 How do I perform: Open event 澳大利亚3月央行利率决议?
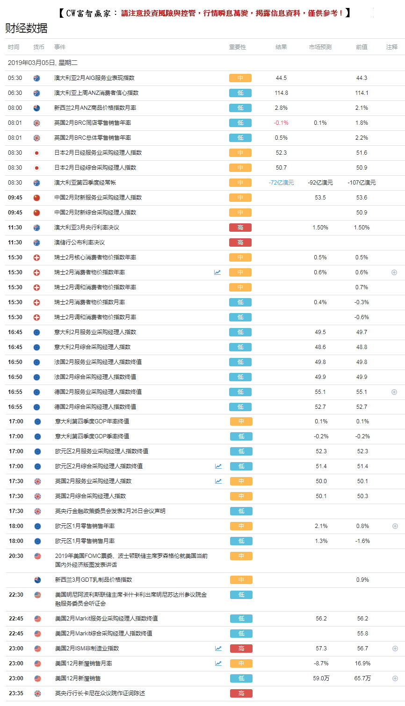pyautogui.click(x=87, y=228)
